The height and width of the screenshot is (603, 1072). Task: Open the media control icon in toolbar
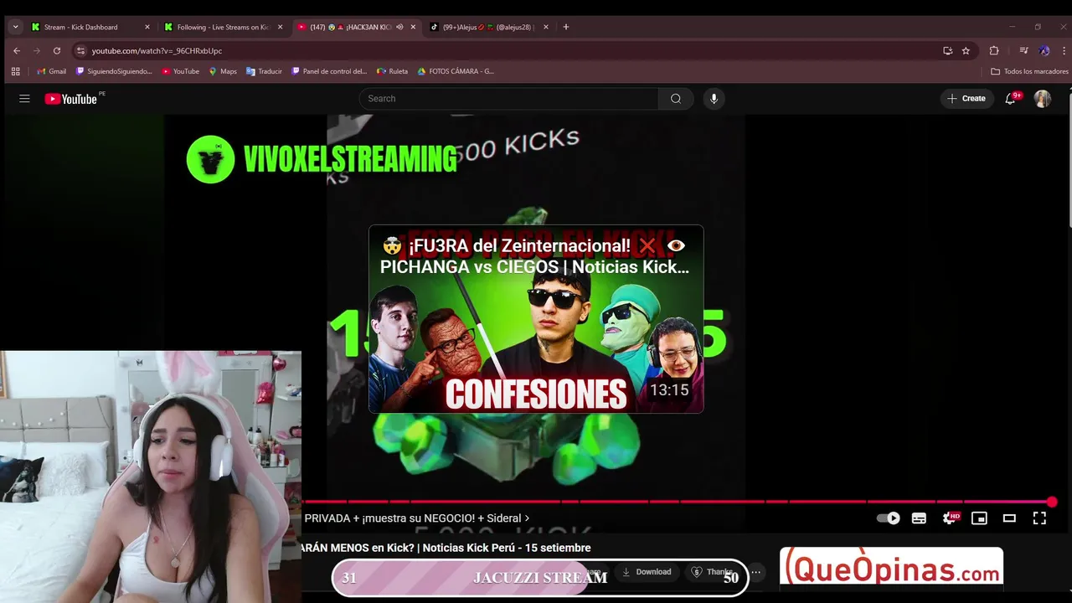point(1023,50)
